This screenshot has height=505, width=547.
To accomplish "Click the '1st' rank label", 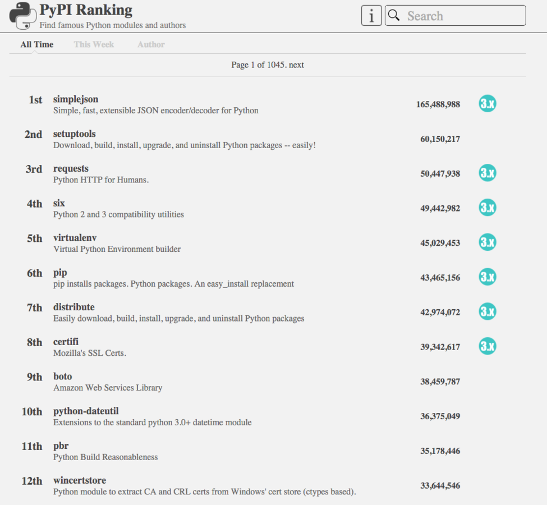I will (x=35, y=100).
